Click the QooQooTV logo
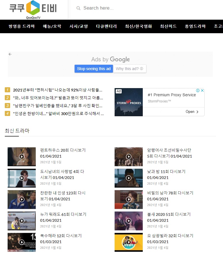This screenshot has width=223, height=255. pos(33,10)
